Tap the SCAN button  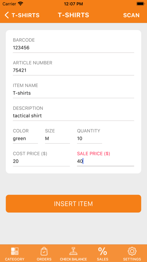tap(131, 15)
